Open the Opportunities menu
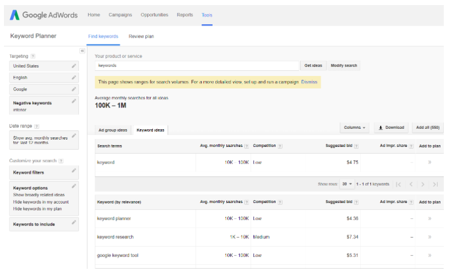Screen dimensions: 450x275 (155, 15)
